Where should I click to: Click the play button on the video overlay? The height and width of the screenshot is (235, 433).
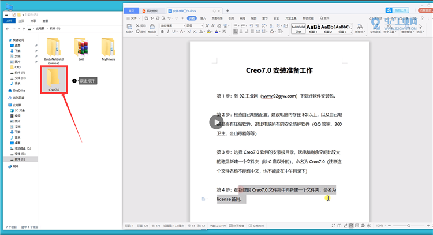(x=216, y=122)
